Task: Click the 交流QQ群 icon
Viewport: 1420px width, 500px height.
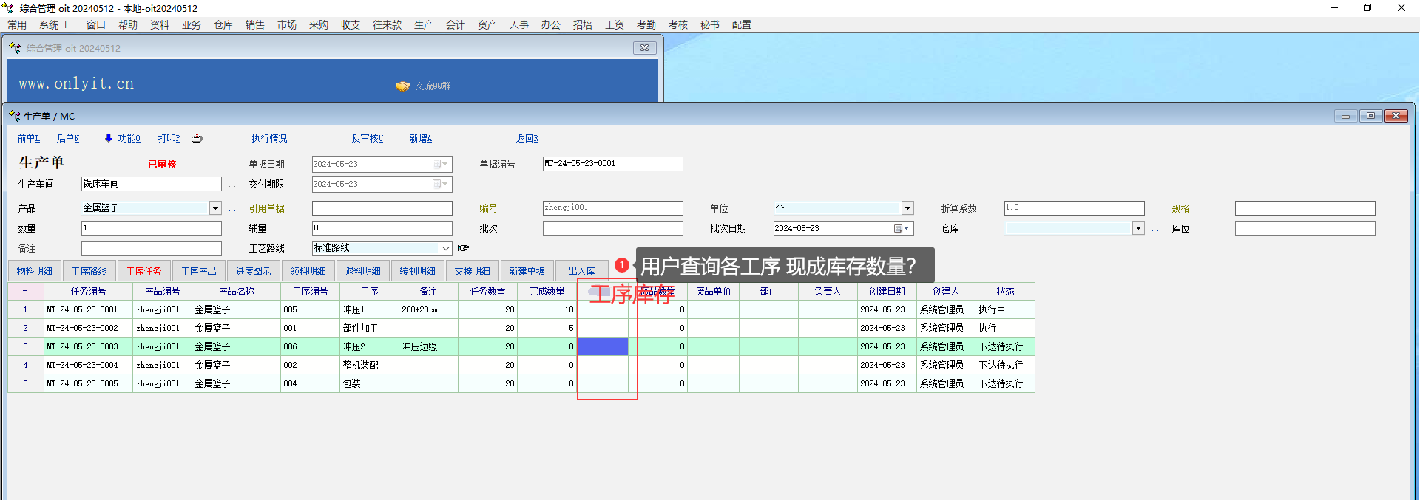Action: 402,86
